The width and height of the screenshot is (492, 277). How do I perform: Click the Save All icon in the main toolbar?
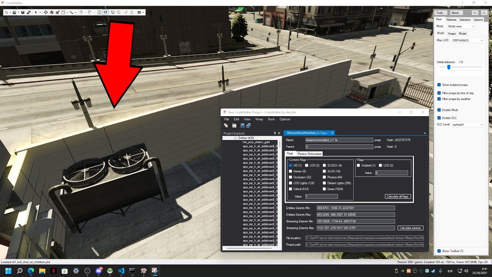[28, 12]
